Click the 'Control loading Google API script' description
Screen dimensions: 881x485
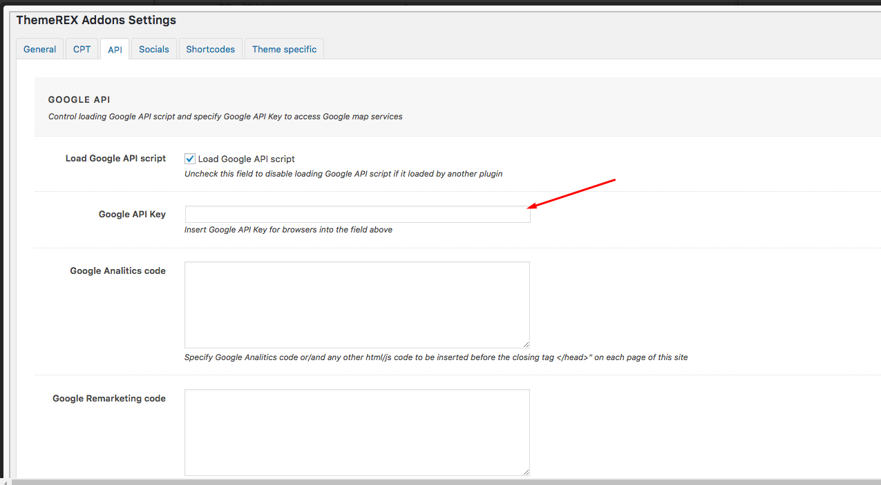[x=225, y=117]
